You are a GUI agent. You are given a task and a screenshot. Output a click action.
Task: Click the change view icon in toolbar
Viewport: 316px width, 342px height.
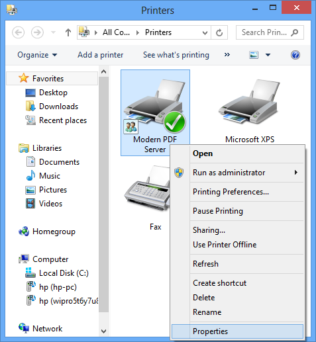coord(254,55)
